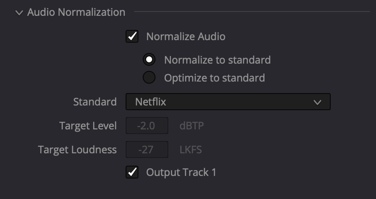Uncheck the Normalize Audio checkbox
The image size is (376, 199).
point(132,36)
